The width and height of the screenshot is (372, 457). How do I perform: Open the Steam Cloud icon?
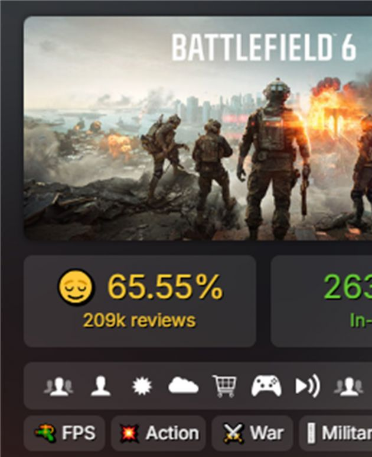[184, 385]
